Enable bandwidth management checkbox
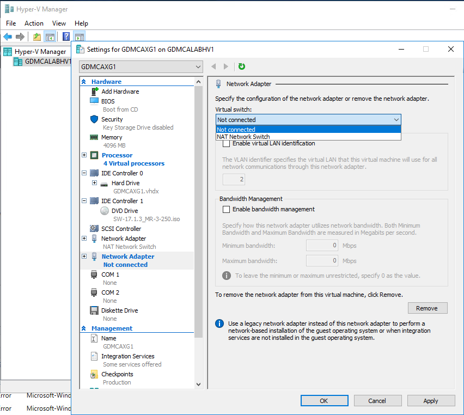464x415 pixels. pos(226,209)
